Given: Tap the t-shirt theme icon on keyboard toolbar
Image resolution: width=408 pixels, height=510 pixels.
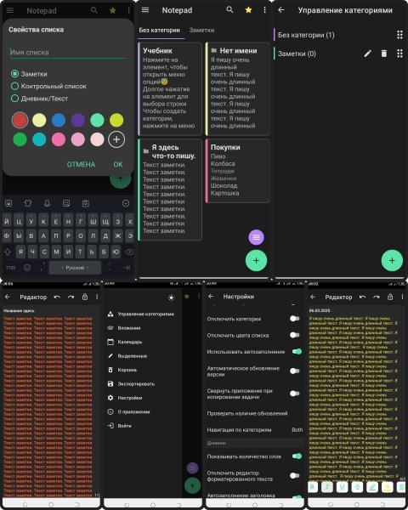Looking at the screenshot, I should [28, 203].
